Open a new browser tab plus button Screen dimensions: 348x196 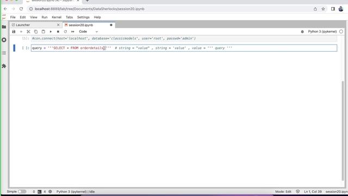[87, 1]
